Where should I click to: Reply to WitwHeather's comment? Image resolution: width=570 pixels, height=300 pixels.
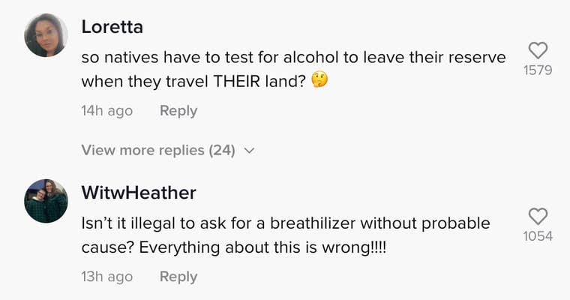[178, 277]
